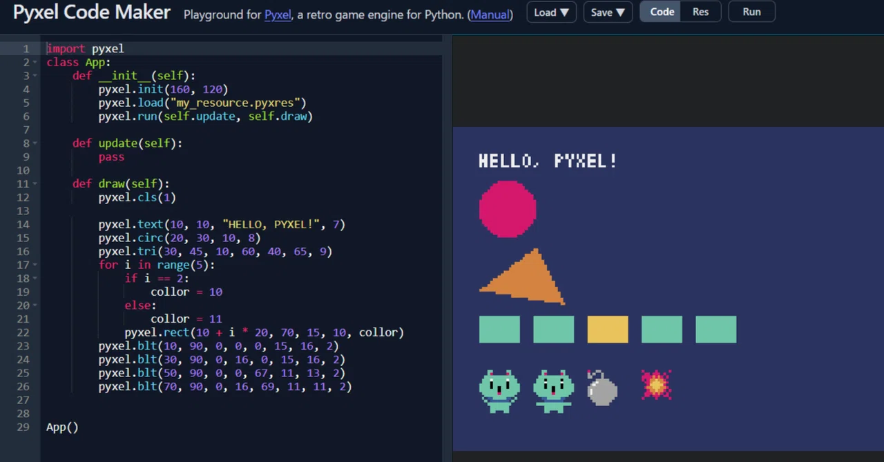Click the pyxel.load my_resource.pyxres line
Screen dimensions: 884x462
(202, 103)
